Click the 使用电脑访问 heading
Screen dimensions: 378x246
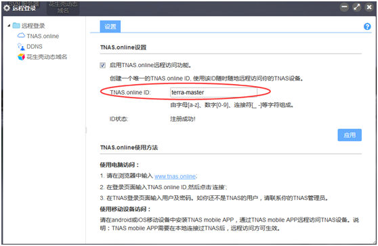[120, 165]
